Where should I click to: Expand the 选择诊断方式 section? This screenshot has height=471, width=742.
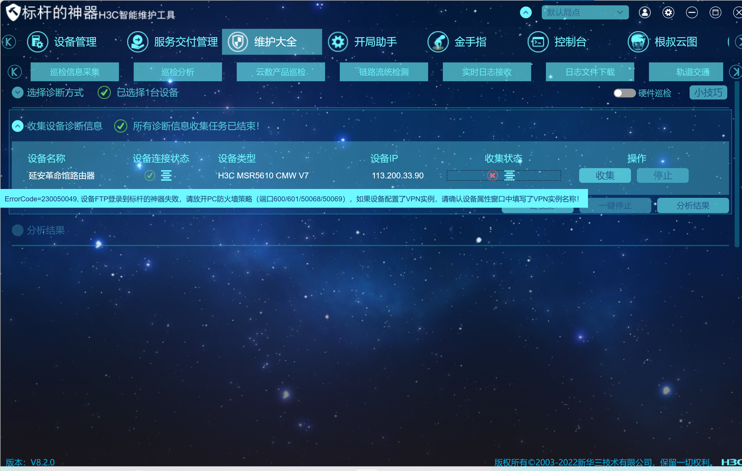pyautogui.click(x=18, y=92)
